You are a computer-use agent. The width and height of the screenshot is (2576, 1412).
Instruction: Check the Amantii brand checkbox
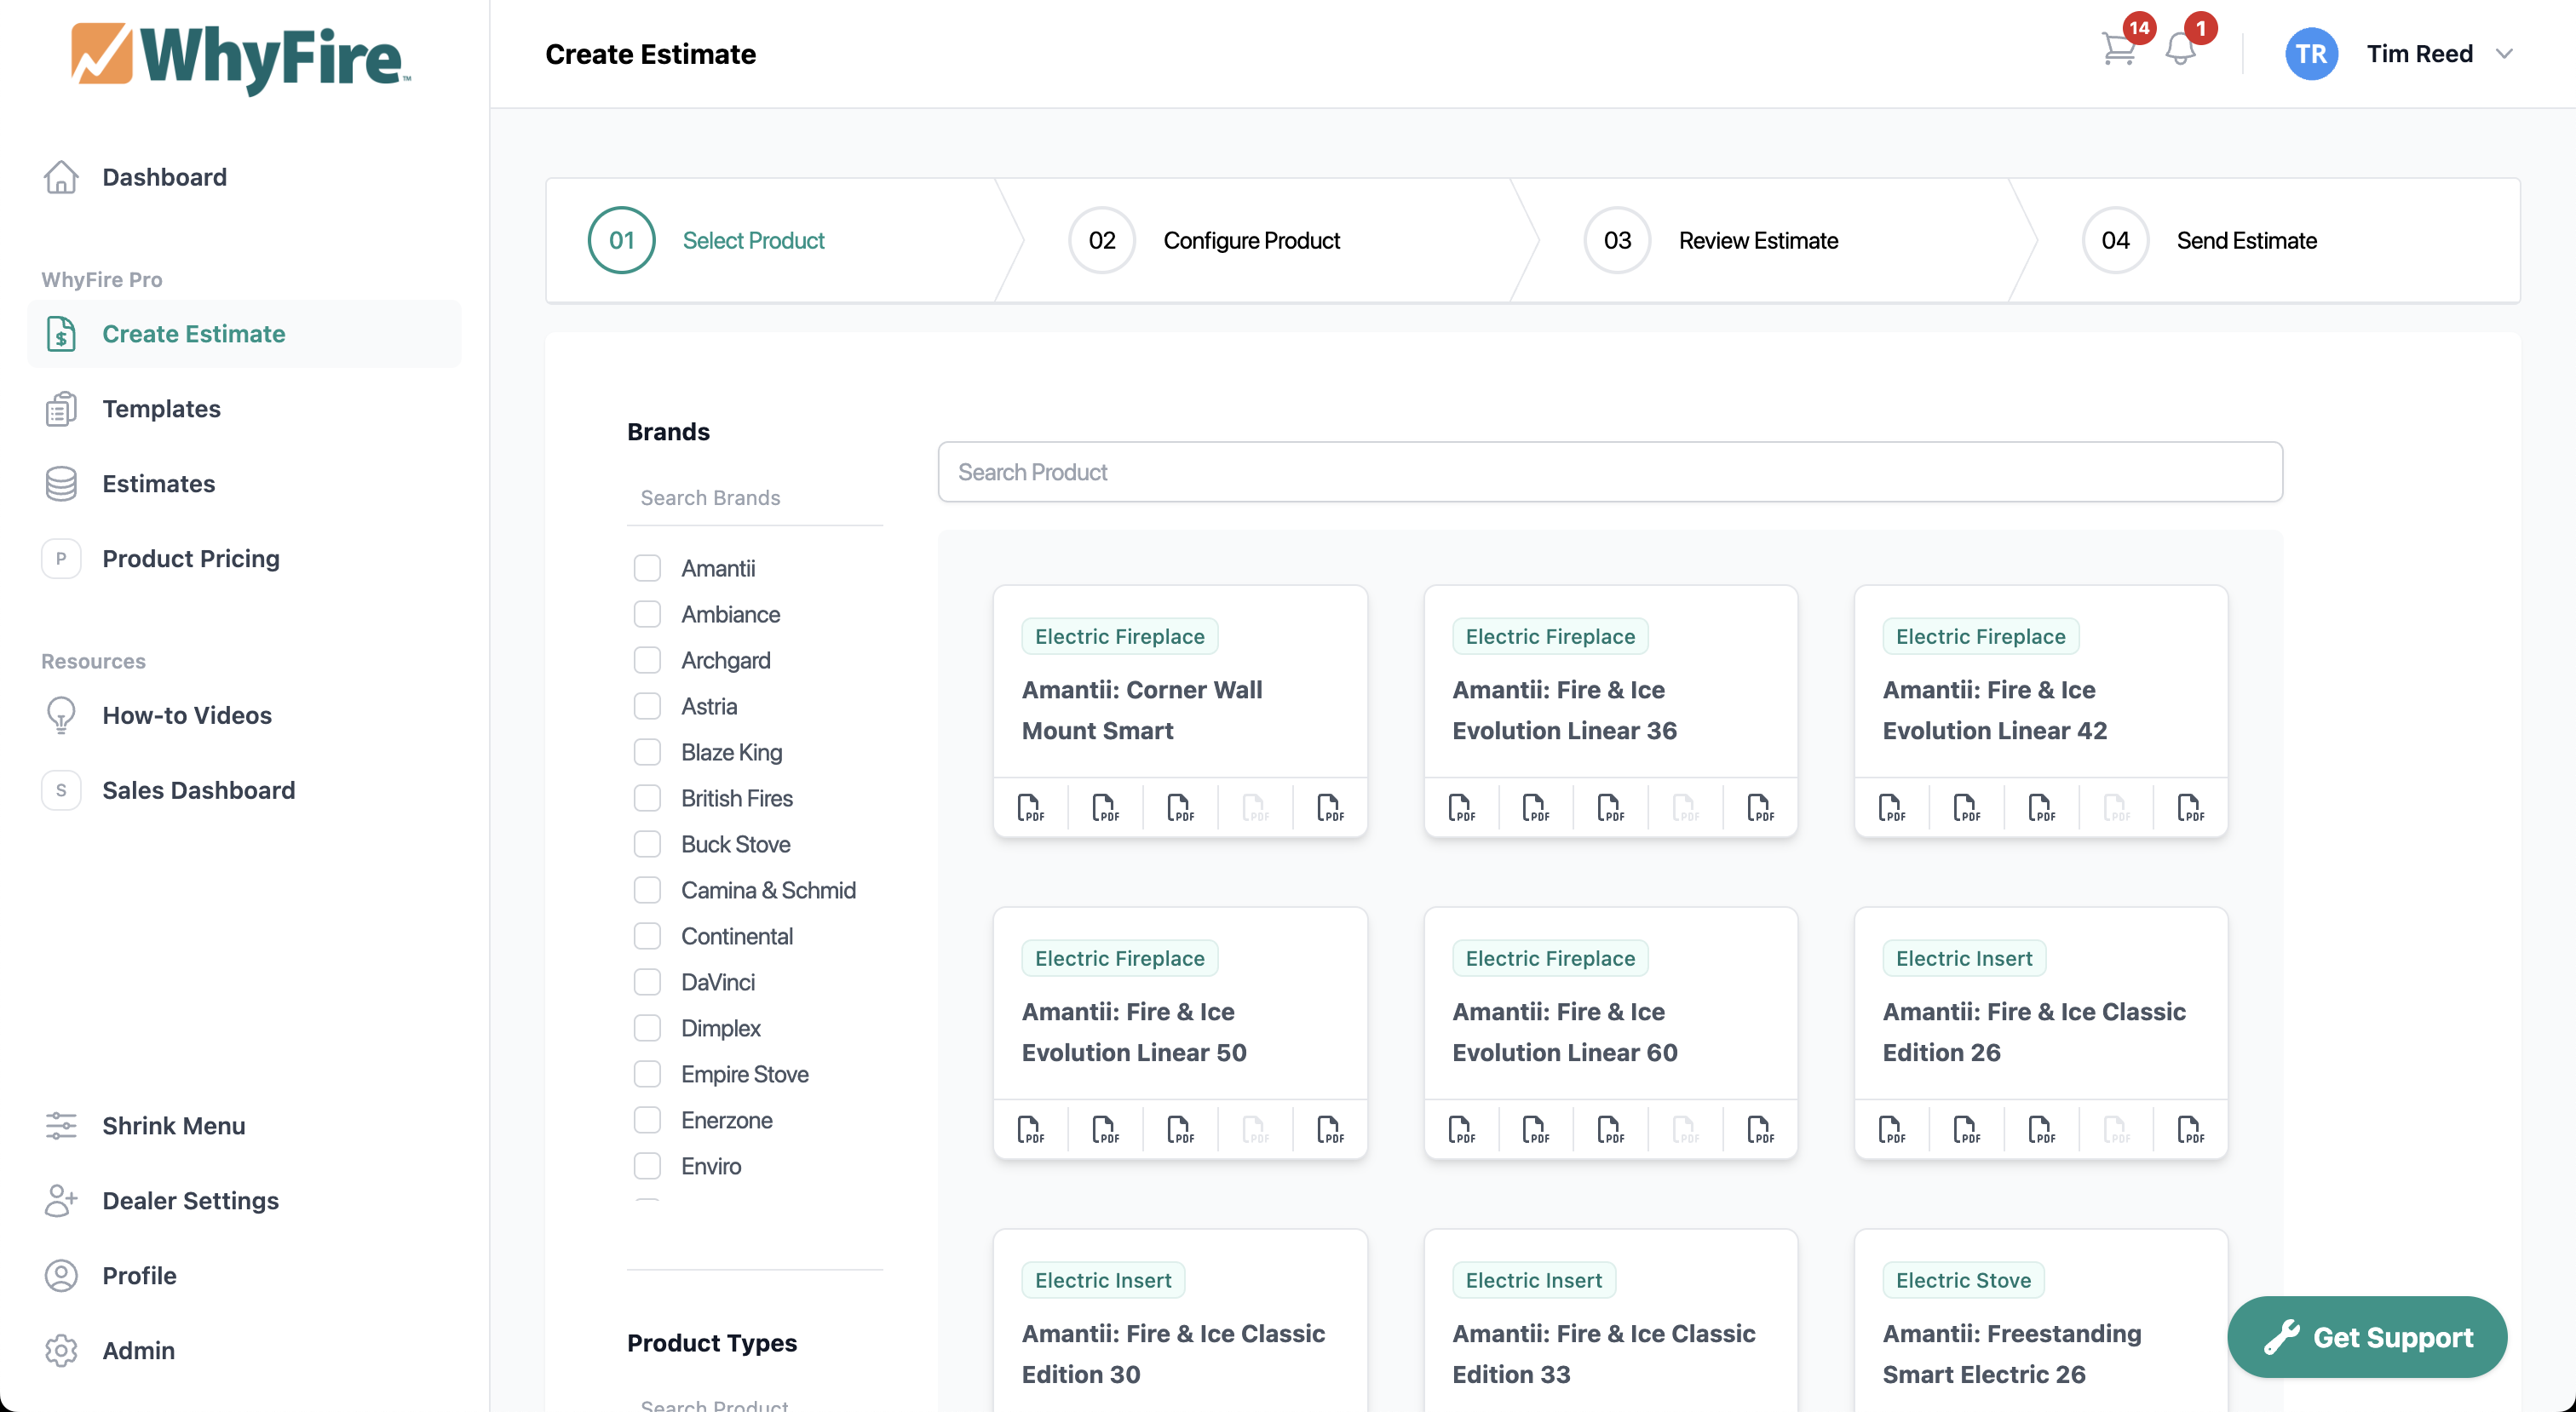pos(647,567)
